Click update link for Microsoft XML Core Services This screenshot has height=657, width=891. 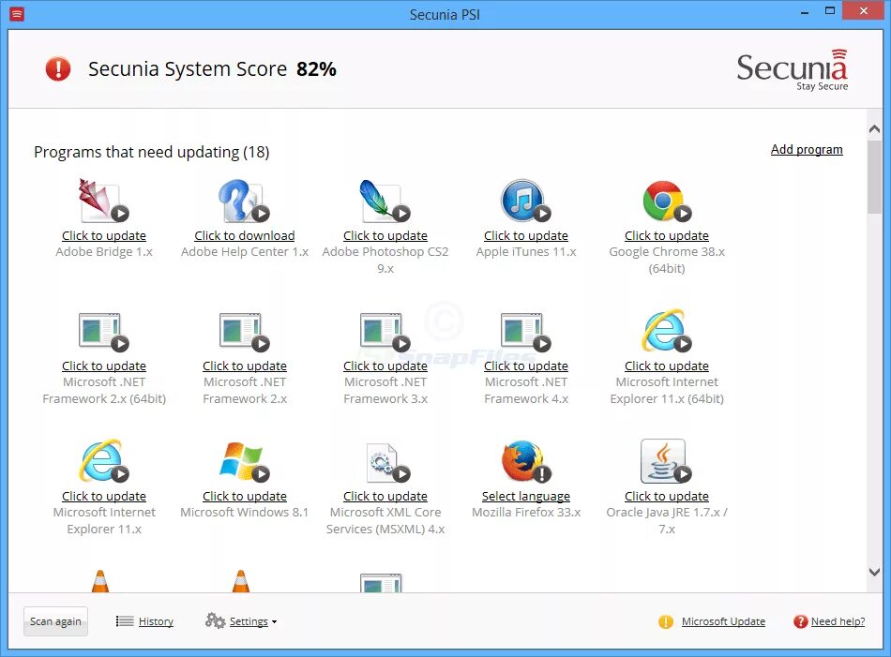pos(385,497)
